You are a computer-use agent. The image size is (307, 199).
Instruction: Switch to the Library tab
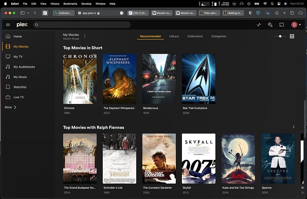[x=174, y=36]
